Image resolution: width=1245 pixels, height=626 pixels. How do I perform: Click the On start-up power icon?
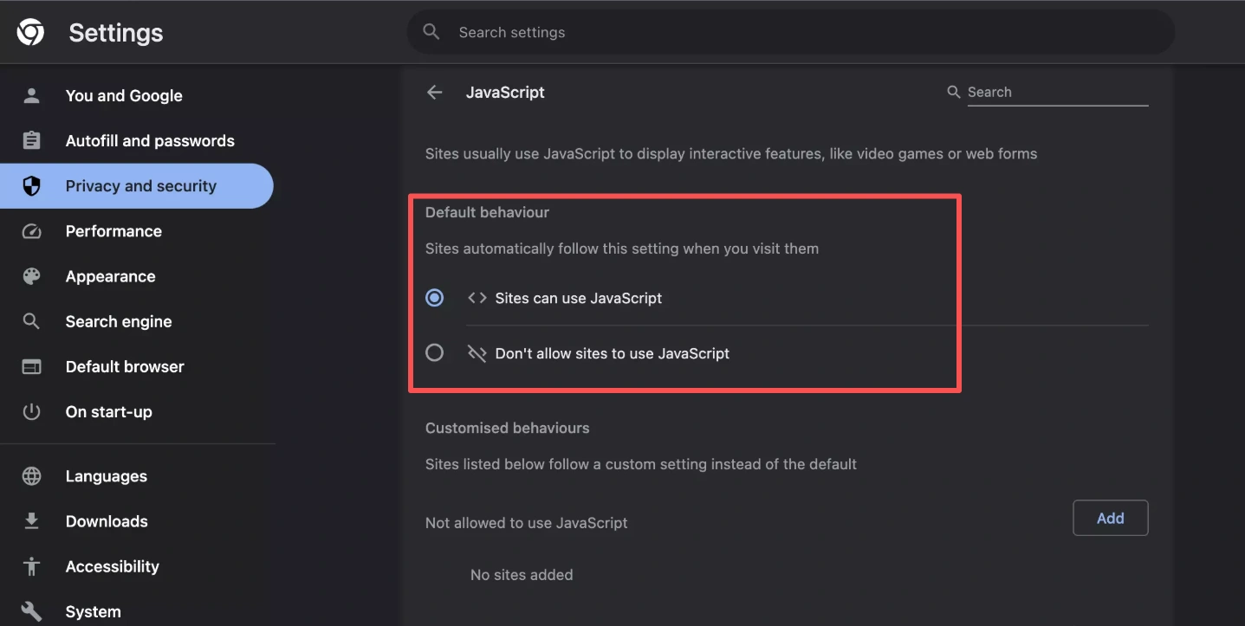coord(31,411)
